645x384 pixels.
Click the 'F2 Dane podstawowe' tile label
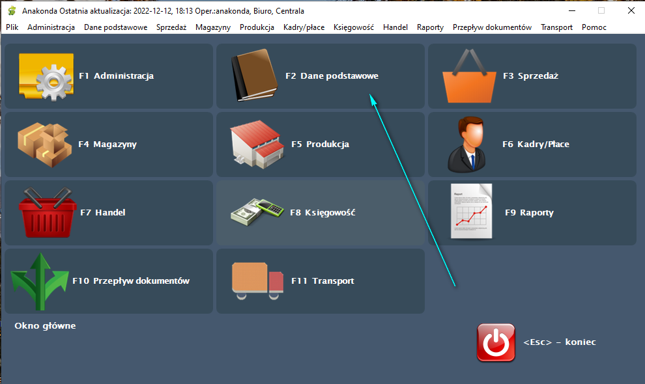[332, 76]
